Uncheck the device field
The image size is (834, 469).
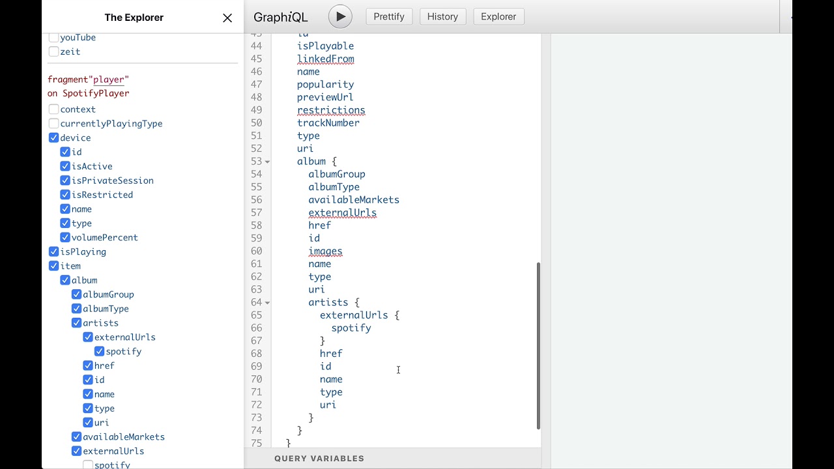[54, 138]
